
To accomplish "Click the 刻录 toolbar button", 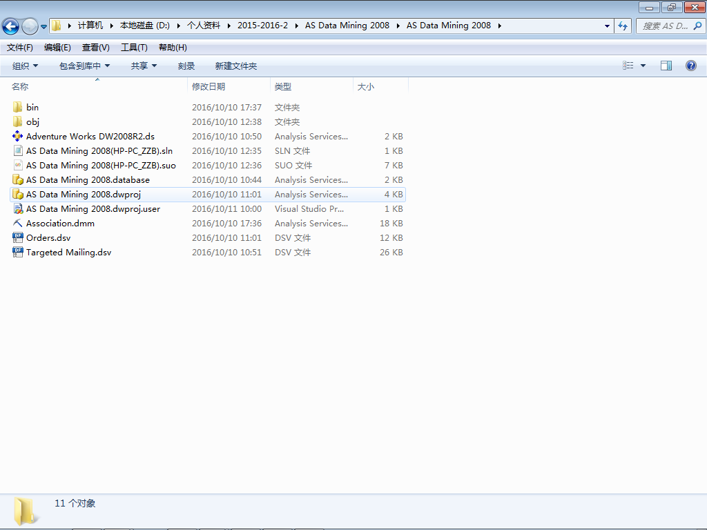I will tap(186, 66).
